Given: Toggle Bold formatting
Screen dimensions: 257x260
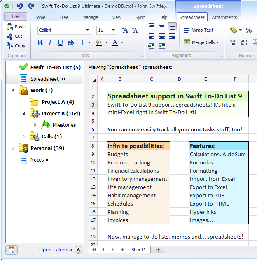Looking at the screenshot, I should pyautogui.click(x=40, y=42).
